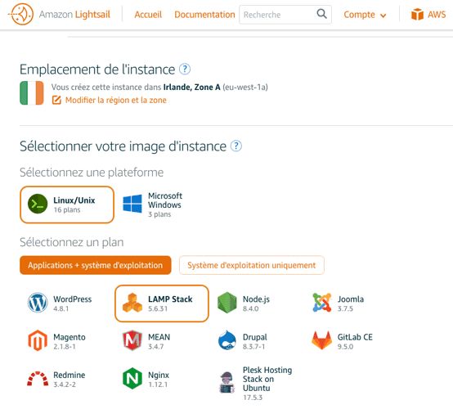Expand the Compte dropdown menu

pyautogui.click(x=365, y=15)
